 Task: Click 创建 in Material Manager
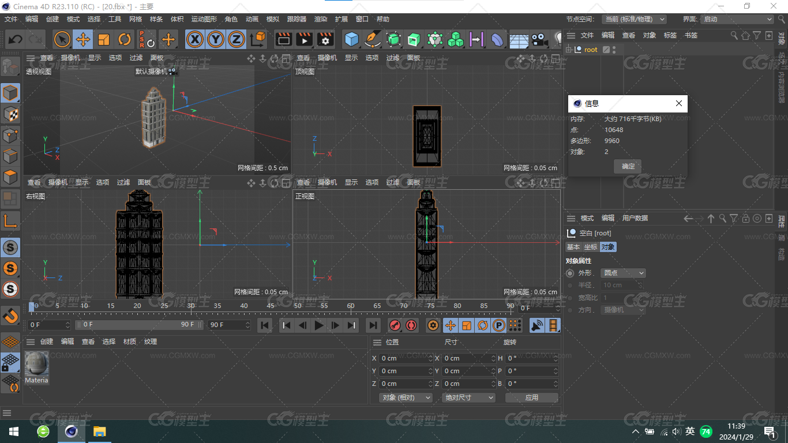(x=47, y=341)
